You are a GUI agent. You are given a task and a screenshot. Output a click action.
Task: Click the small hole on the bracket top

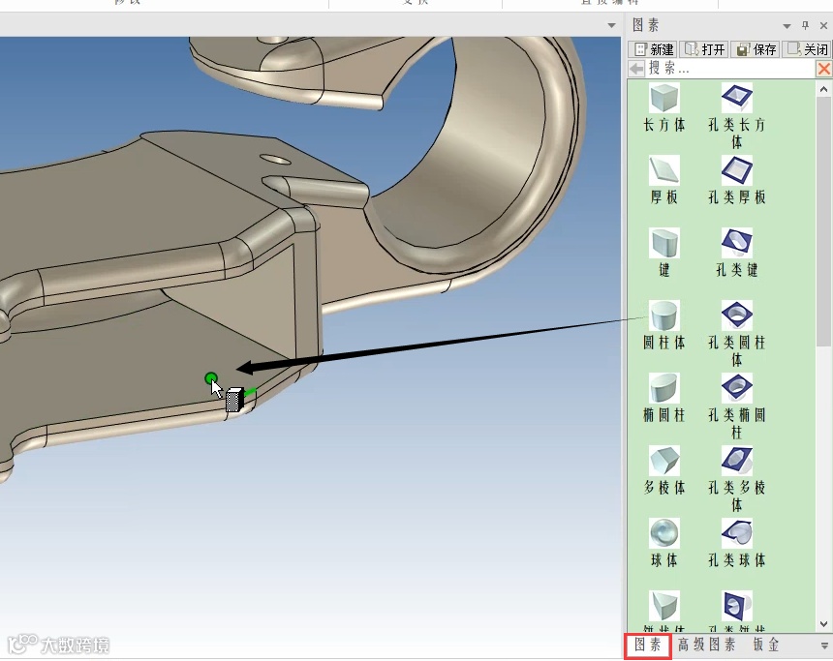click(275, 159)
